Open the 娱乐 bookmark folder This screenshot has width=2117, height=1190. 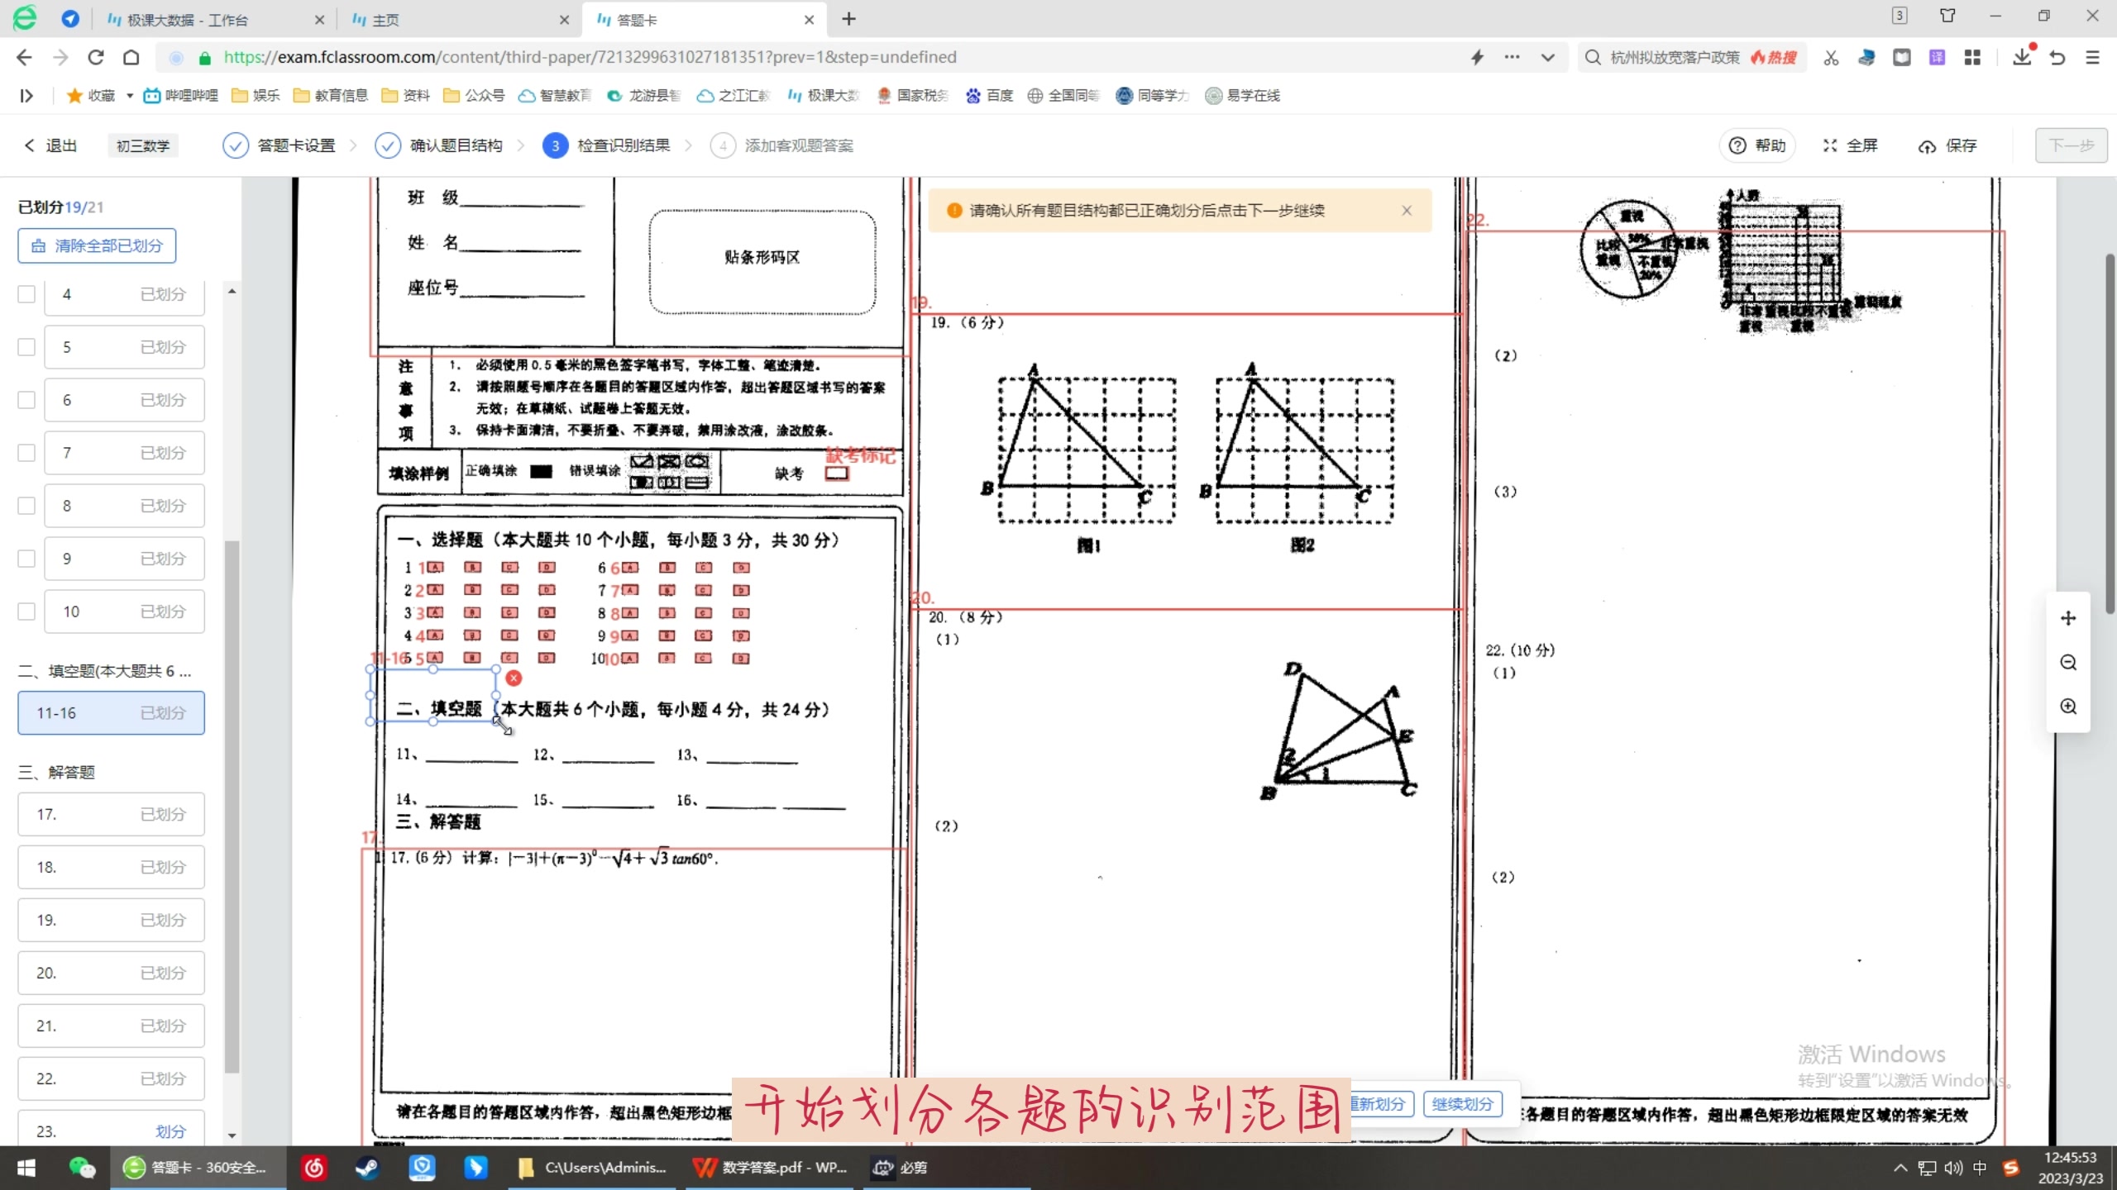[x=256, y=96]
